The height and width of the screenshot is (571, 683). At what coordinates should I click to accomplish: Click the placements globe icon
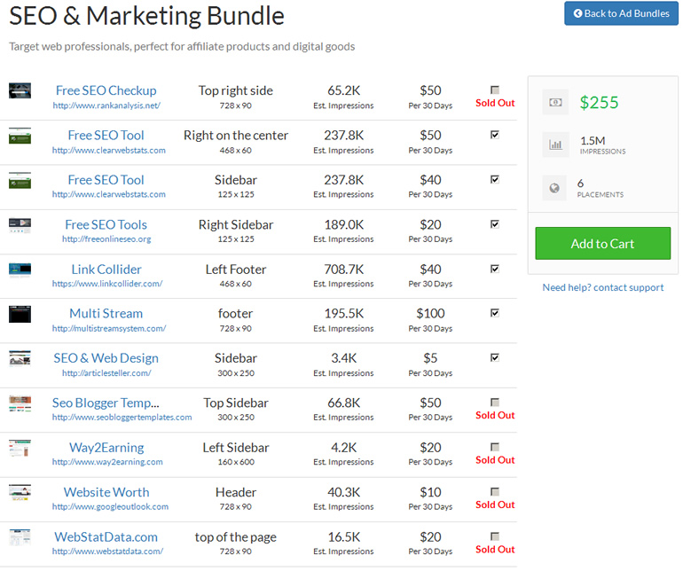tap(556, 187)
